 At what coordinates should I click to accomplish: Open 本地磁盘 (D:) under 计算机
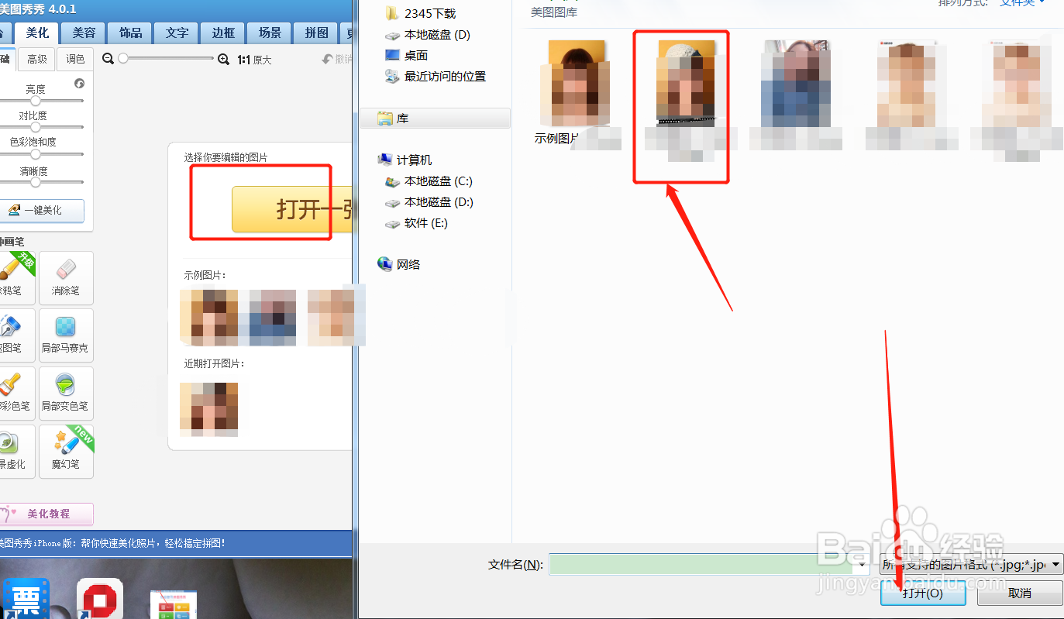coord(429,202)
